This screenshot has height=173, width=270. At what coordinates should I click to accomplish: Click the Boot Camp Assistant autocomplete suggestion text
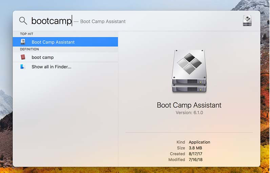(103, 22)
